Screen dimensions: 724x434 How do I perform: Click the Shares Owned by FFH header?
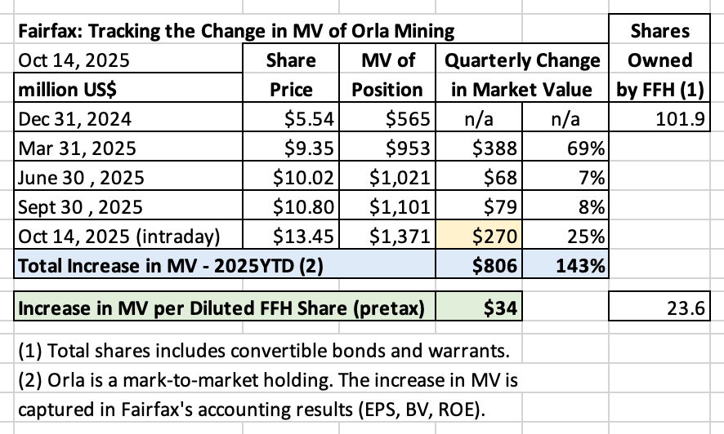click(659, 60)
